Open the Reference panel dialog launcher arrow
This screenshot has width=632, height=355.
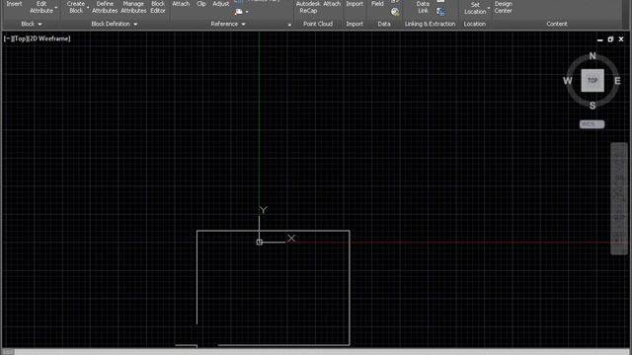[289, 25]
